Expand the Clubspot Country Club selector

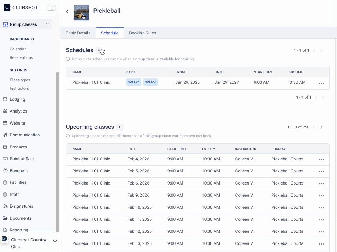[55, 241]
